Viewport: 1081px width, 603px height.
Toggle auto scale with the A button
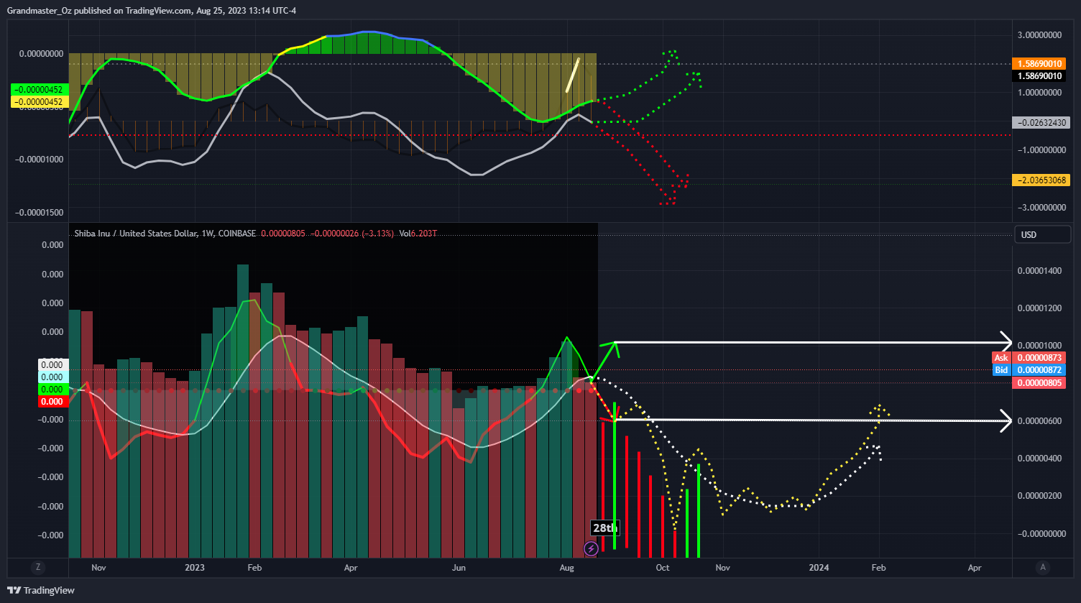pyautogui.click(x=1043, y=567)
